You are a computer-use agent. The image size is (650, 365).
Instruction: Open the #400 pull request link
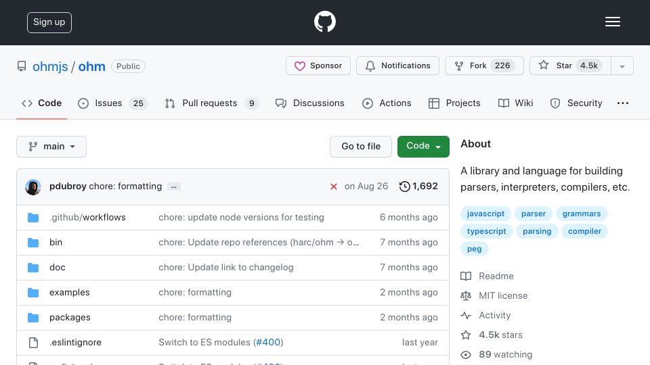(268, 342)
